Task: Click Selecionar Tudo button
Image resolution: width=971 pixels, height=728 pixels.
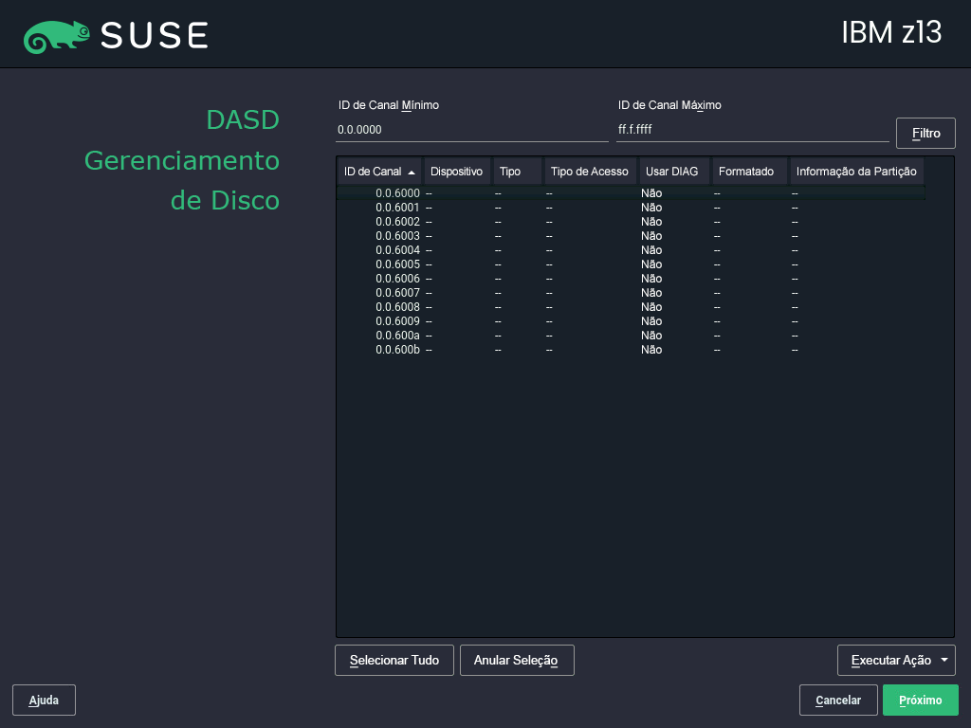Action: [394, 660]
